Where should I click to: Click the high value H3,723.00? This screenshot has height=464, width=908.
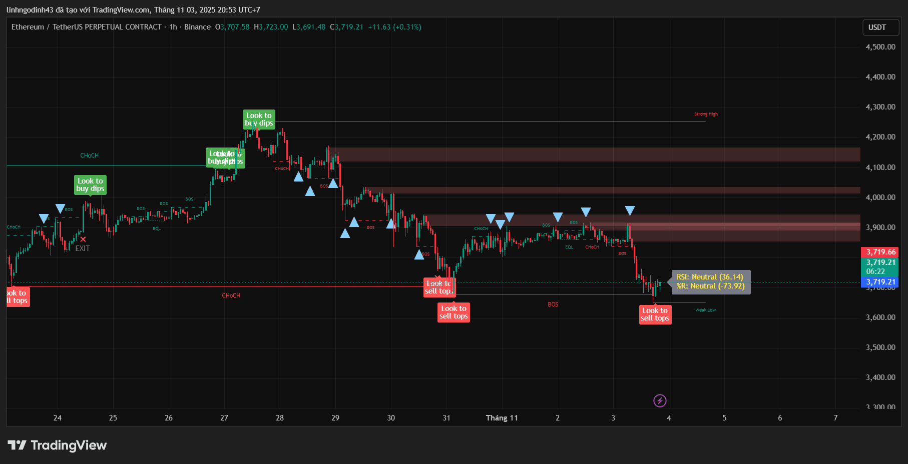click(x=271, y=27)
